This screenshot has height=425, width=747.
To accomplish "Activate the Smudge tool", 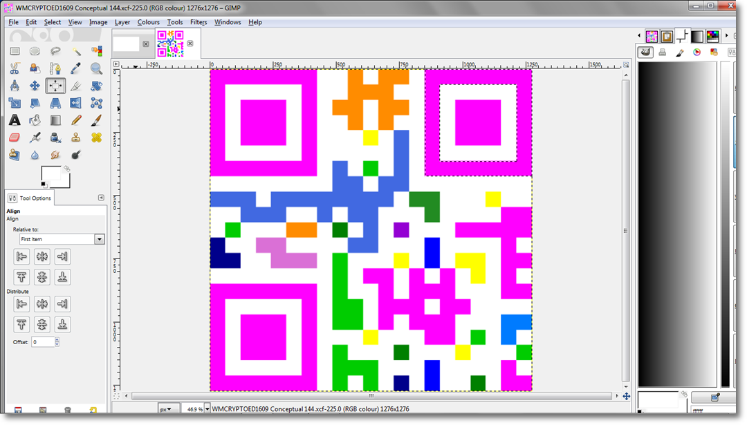I will click(x=55, y=155).
